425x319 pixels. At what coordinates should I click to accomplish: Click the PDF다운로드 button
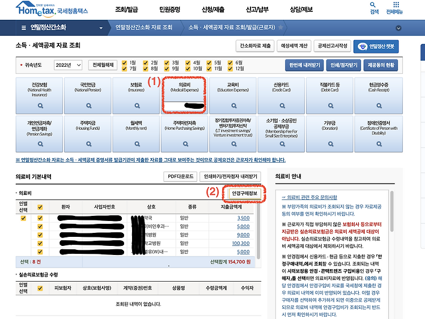tap(181, 176)
